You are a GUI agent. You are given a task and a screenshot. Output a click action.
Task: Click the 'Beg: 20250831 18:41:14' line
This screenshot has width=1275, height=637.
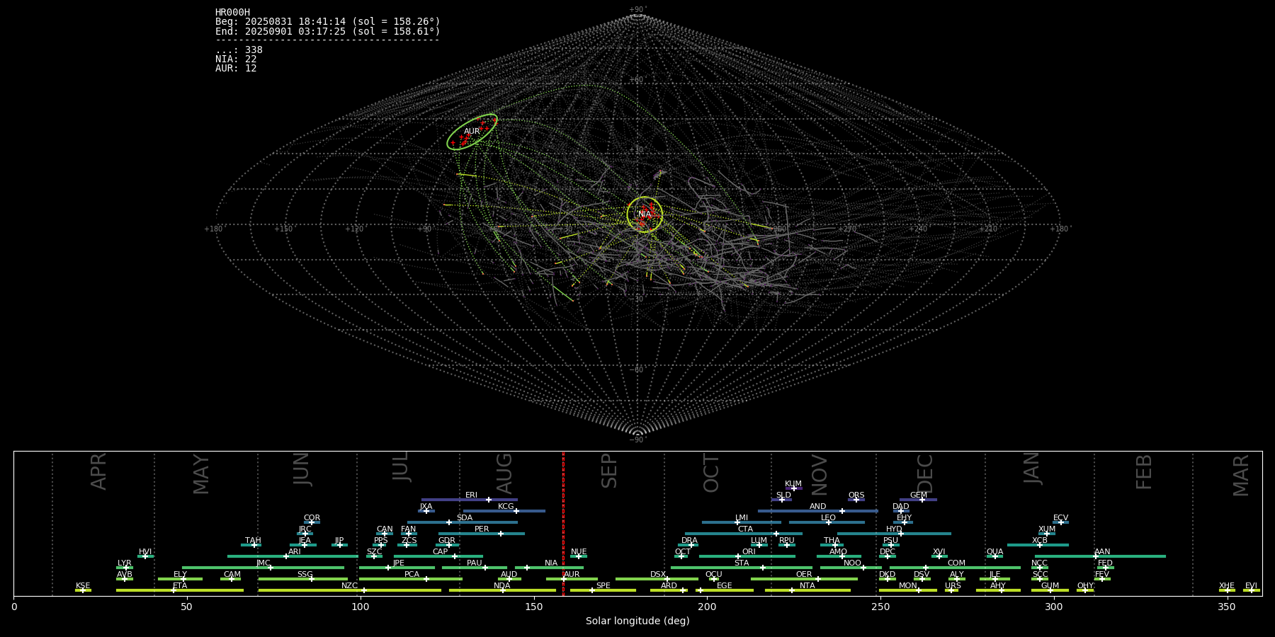tap(328, 22)
